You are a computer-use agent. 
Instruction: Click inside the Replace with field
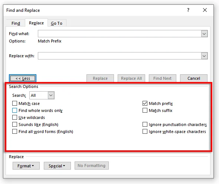[120, 56]
